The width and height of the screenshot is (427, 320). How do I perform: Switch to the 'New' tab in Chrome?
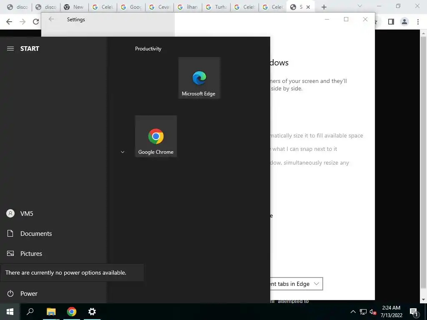[74, 7]
